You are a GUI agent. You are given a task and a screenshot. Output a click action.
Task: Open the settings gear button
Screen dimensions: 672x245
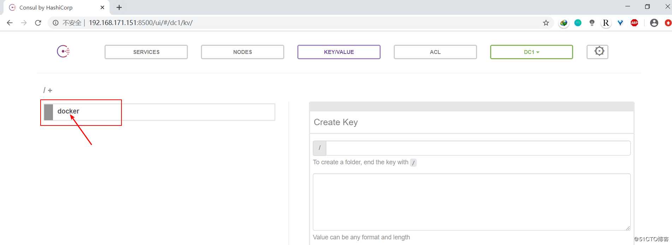(x=597, y=52)
